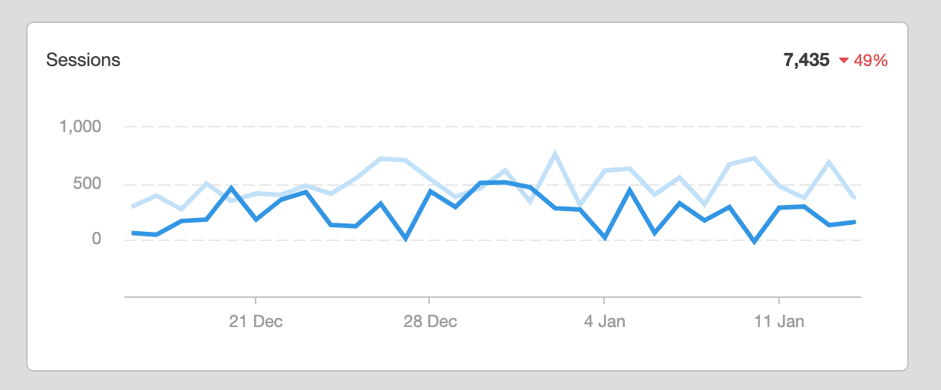
Task: Click the light blue line's rightmost end point
Action: pyautogui.click(x=854, y=197)
